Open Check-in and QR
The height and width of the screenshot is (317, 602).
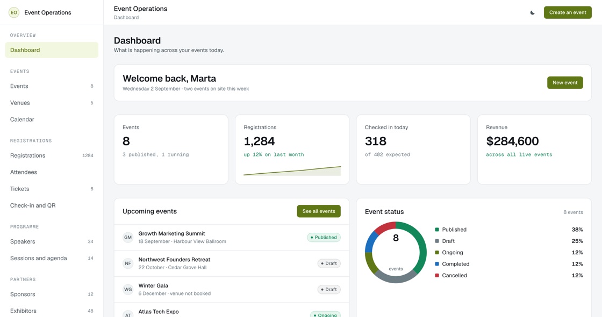point(52,205)
